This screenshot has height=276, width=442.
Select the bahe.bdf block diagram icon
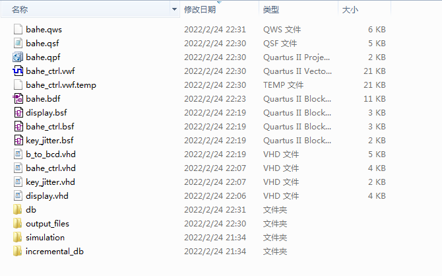coord(18,98)
